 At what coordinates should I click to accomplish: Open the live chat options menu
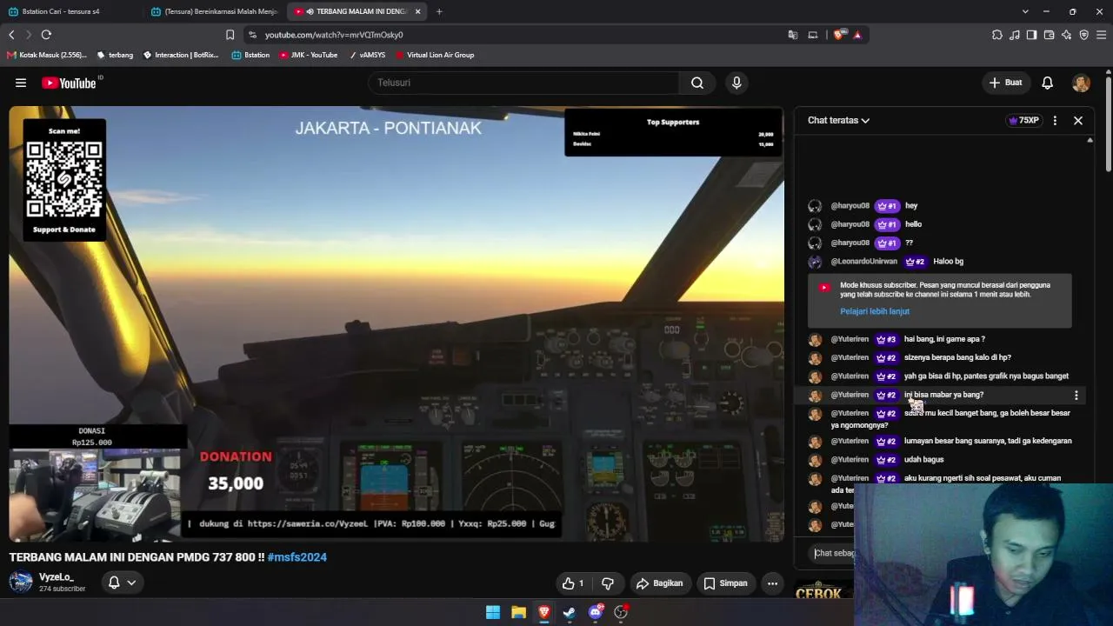[x=1055, y=120]
